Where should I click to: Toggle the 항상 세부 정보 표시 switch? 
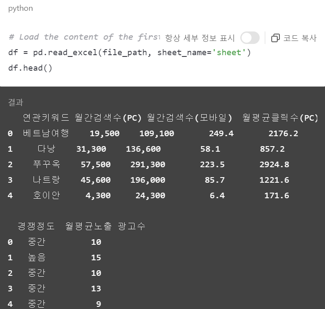250,38
